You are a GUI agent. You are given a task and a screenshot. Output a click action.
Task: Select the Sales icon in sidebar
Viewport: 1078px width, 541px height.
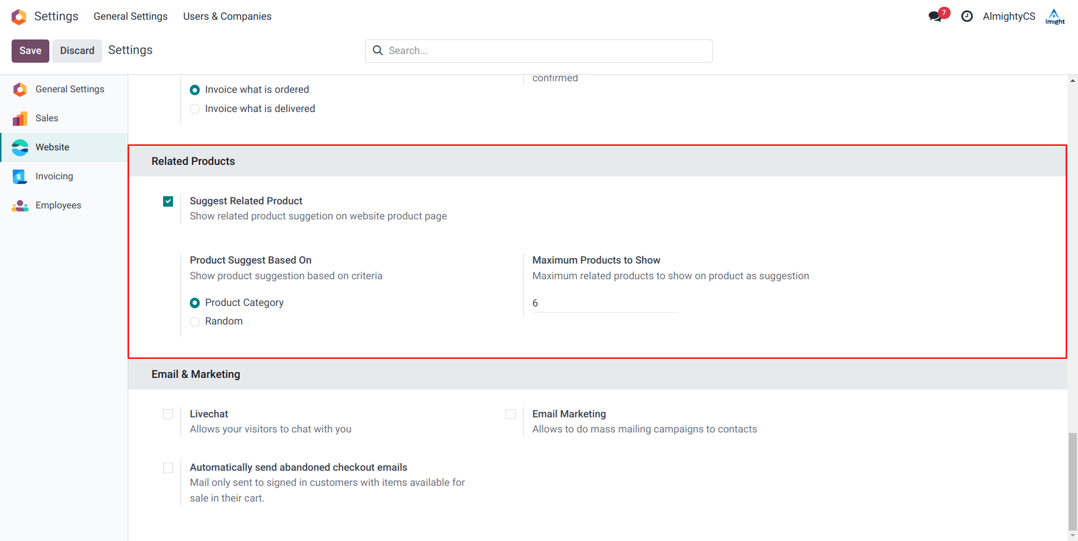(20, 118)
